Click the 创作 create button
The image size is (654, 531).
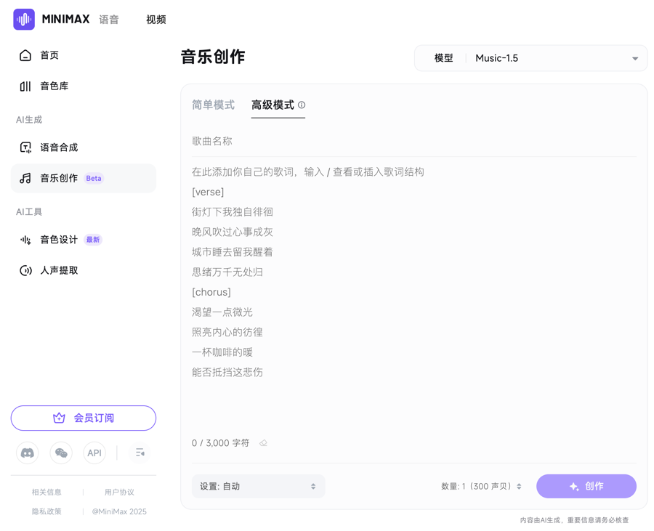pos(586,487)
